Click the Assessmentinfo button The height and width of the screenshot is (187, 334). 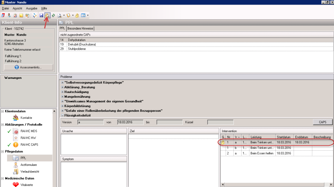point(29,67)
